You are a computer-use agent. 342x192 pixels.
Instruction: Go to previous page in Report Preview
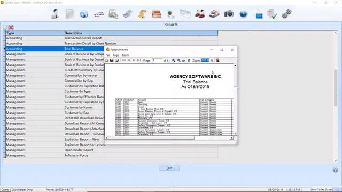click(x=129, y=60)
